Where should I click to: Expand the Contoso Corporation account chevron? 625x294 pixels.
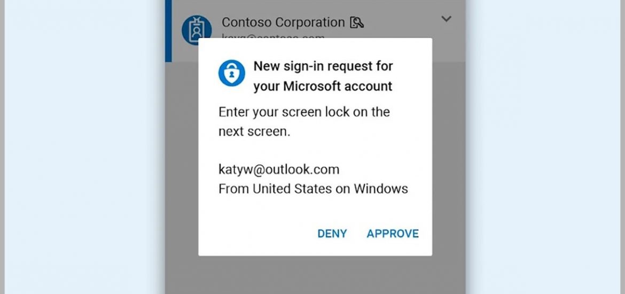(x=447, y=19)
